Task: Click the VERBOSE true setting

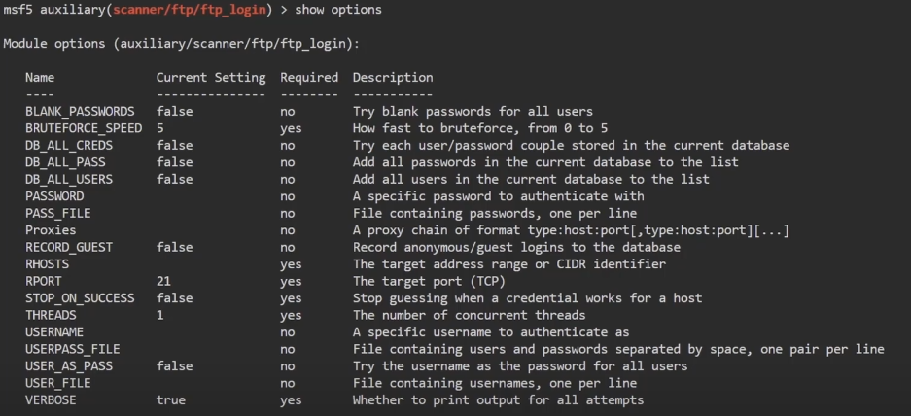Action: (x=171, y=400)
